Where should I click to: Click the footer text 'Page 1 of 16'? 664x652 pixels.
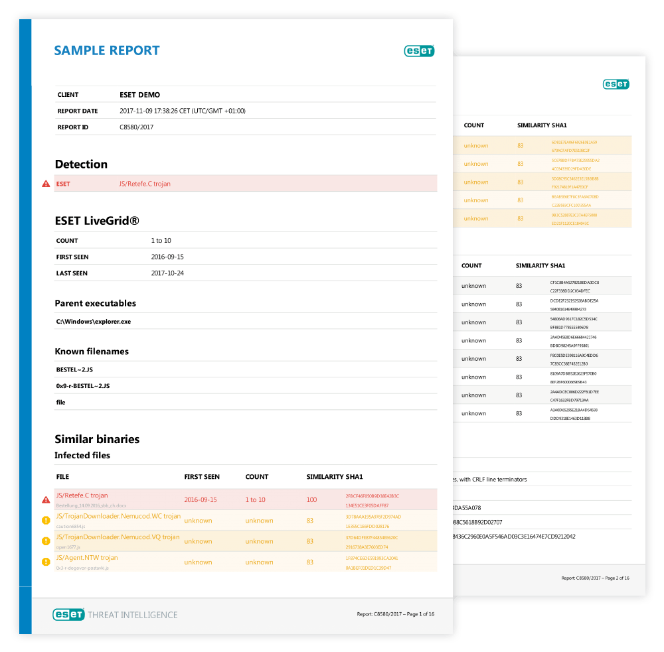coord(420,614)
